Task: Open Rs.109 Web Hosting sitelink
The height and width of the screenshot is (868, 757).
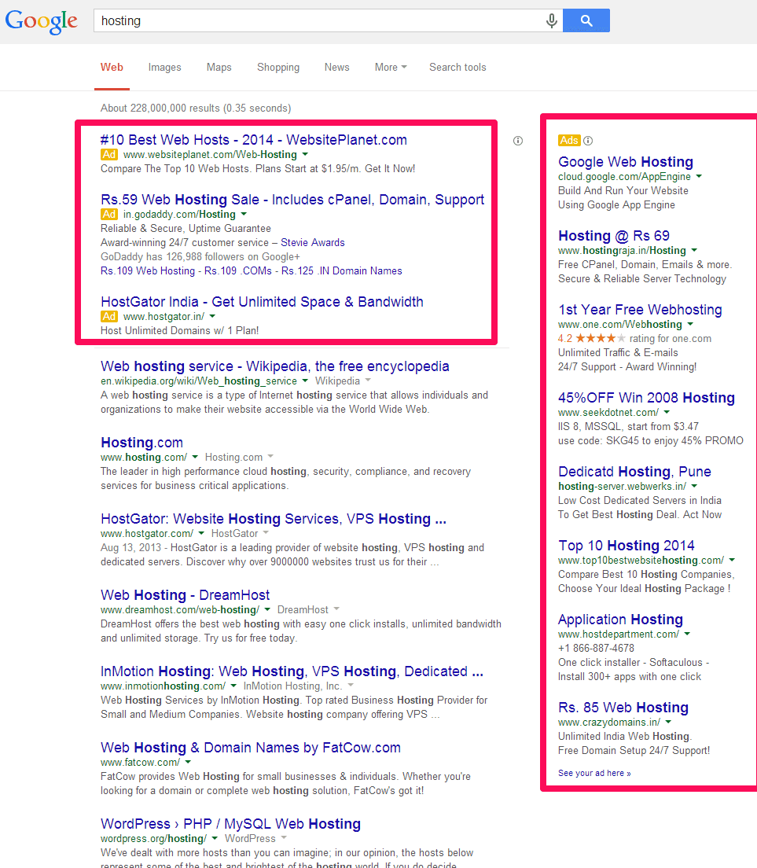Action: 148,270
